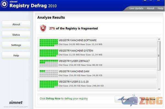The height and width of the screenshot is (109, 165).
Task: Click the results list scrollbar thumb
Action: click(x=159, y=56)
